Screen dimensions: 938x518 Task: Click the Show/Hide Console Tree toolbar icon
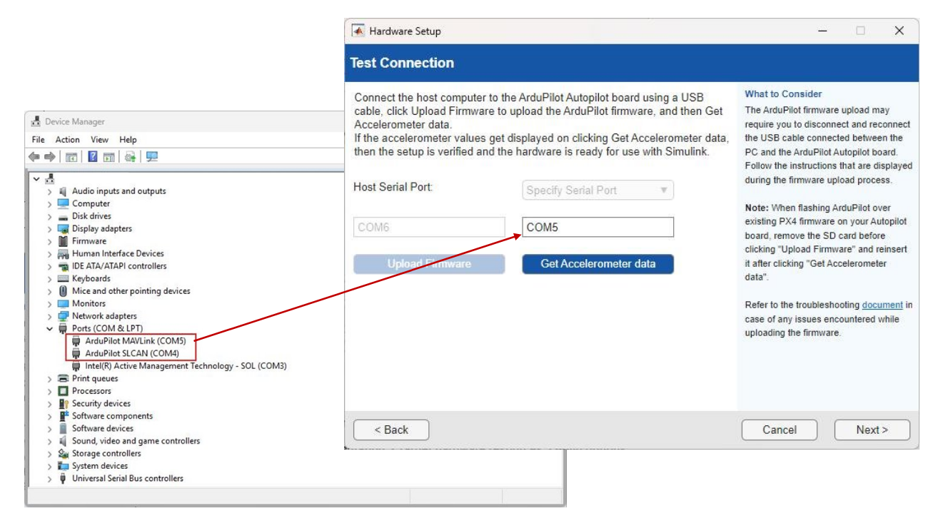(71, 157)
